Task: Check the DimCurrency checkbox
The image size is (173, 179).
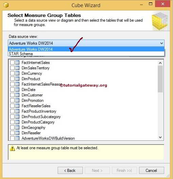Action: click(12, 73)
